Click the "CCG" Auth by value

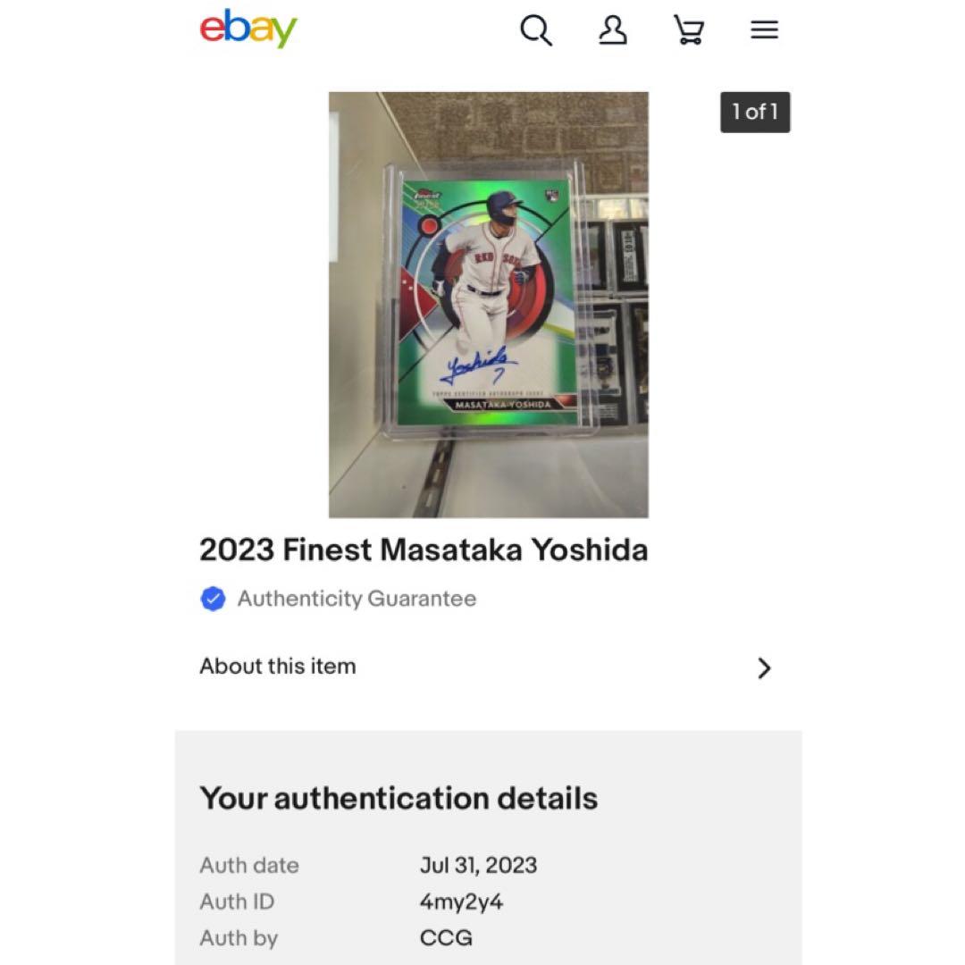pos(445,938)
